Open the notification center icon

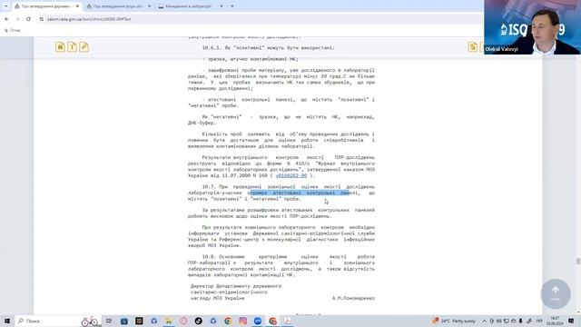pos(571,321)
